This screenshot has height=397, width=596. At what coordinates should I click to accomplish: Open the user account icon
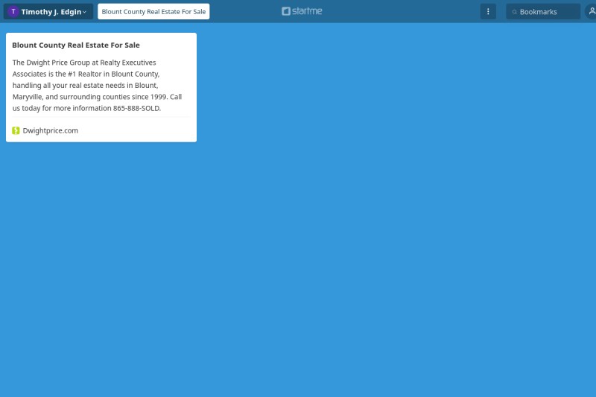(592, 12)
